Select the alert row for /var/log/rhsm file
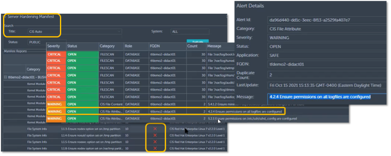Image resolution: width=391 pixels, height=156 pixels. pyautogui.click(x=140, y=75)
